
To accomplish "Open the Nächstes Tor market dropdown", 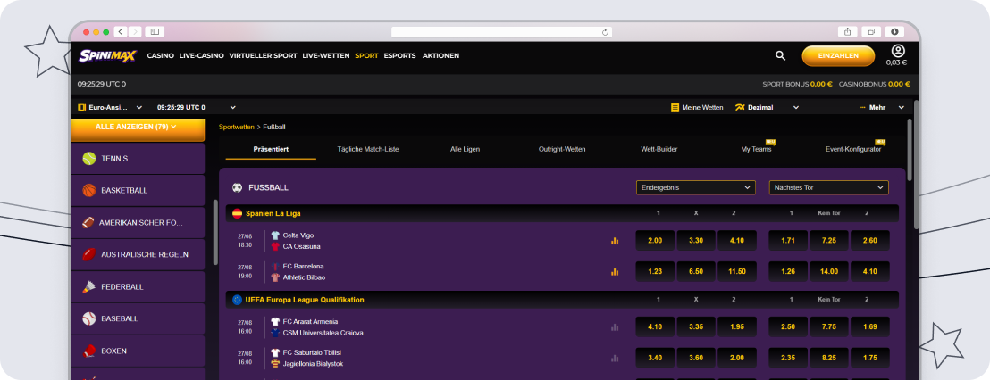I will [x=828, y=188].
